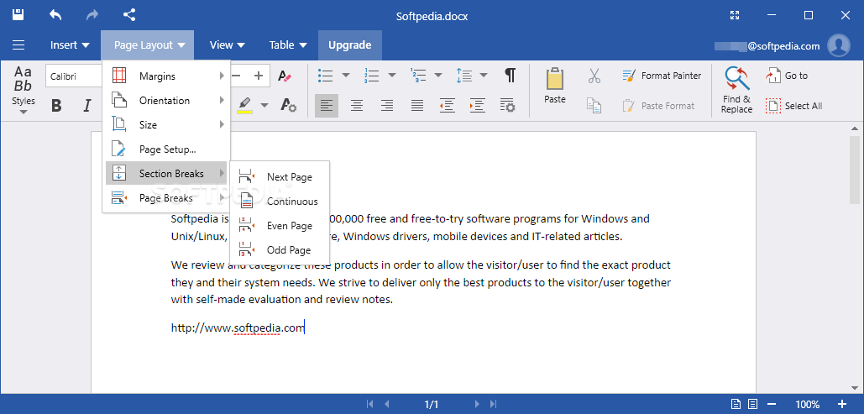Paste from clipboard

(555, 86)
